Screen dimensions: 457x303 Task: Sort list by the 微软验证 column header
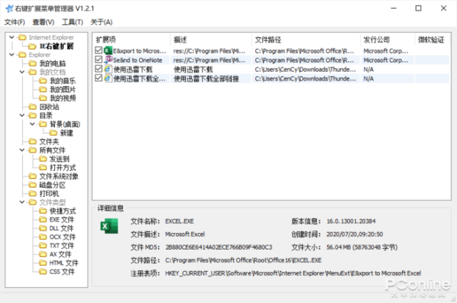tap(433, 40)
